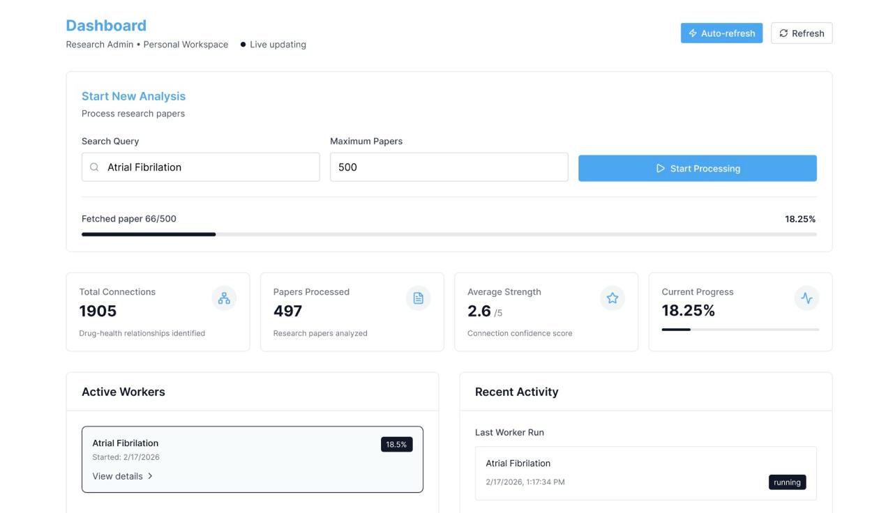Click the Refresh button
The image size is (893, 513).
tap(801, 32)
